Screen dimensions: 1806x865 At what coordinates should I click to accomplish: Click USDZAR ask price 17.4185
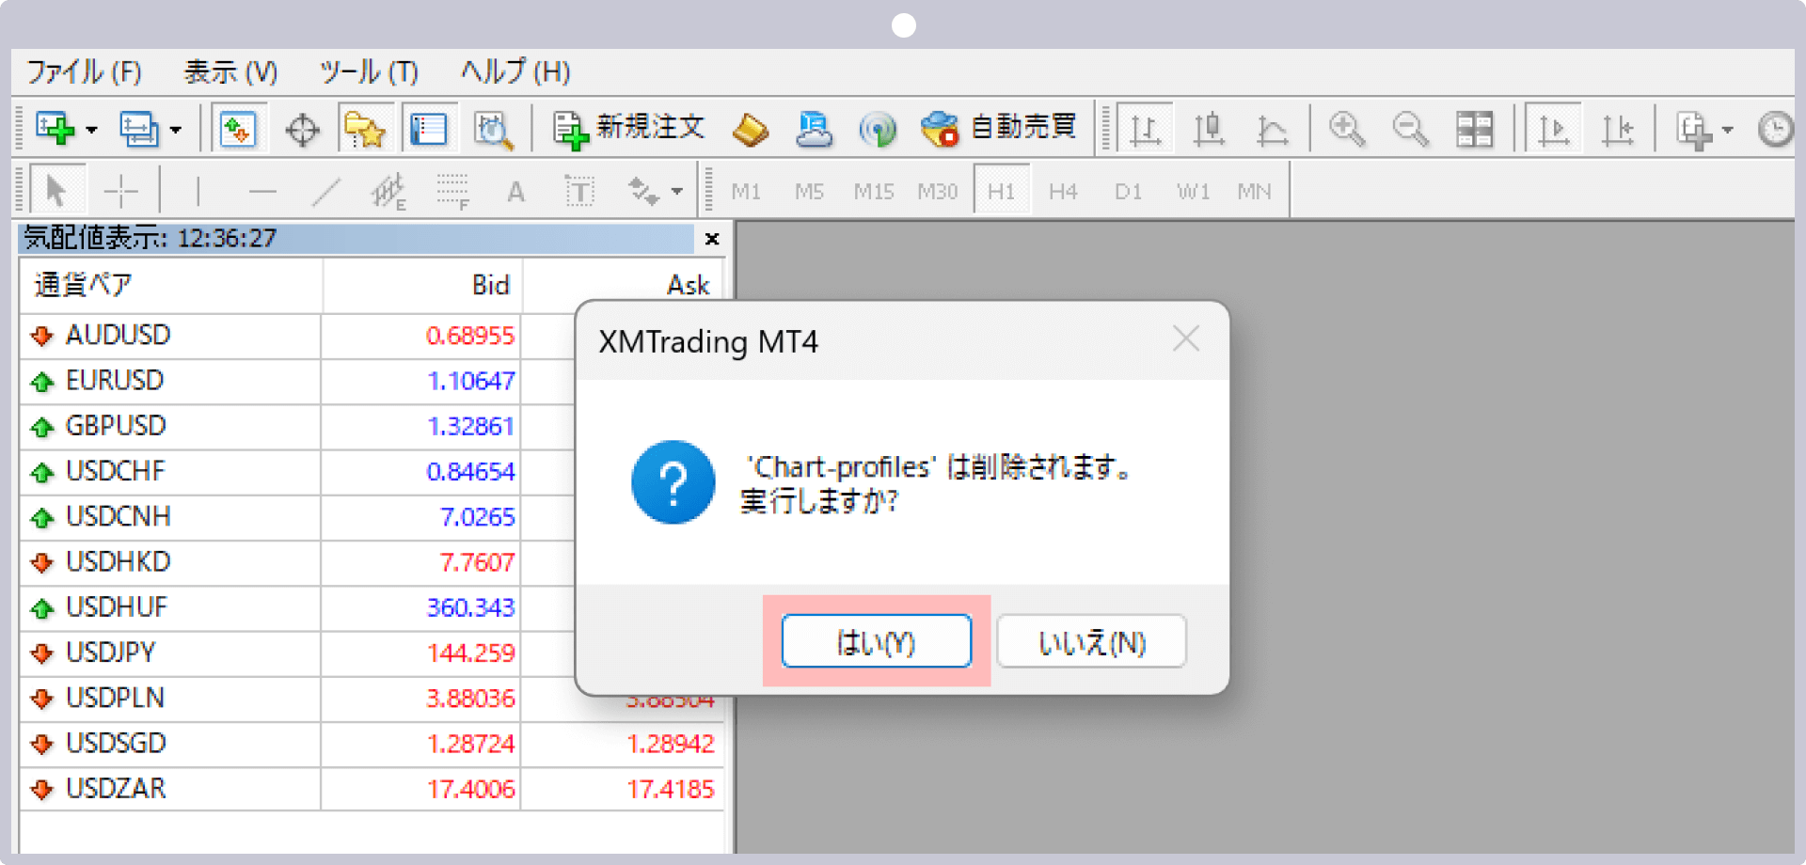point(671,790)
